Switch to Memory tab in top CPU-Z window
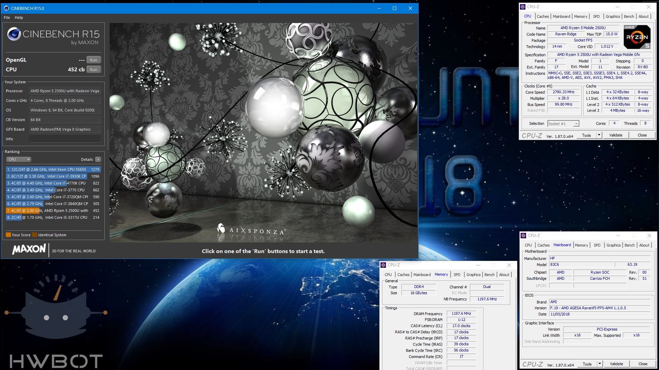The image size is (659, 370). click(x=581, y=16)
